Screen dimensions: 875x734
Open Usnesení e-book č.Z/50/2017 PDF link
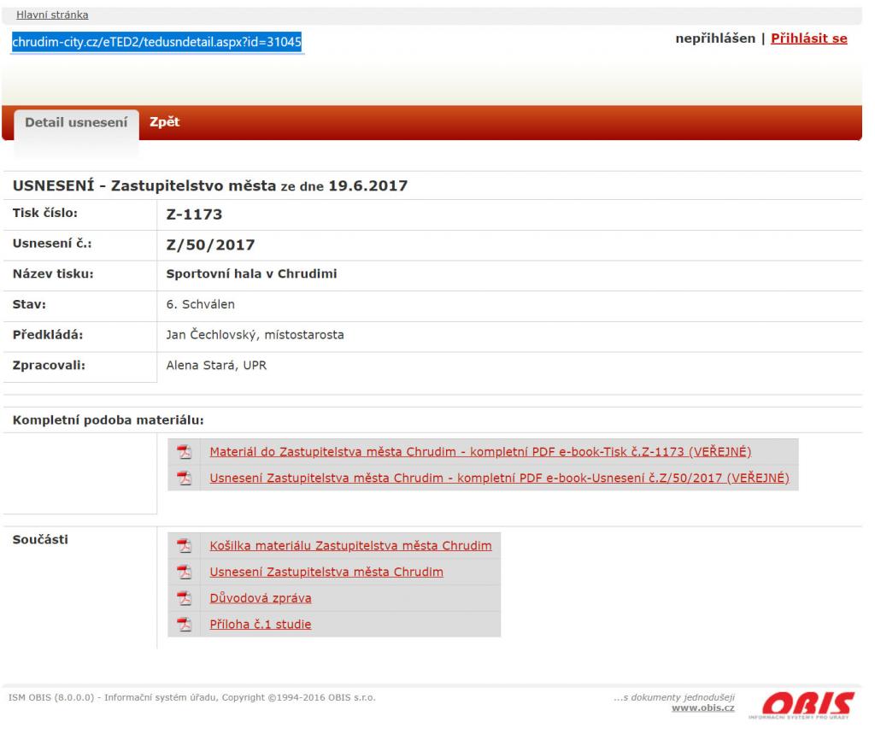[x=499, y=478]
